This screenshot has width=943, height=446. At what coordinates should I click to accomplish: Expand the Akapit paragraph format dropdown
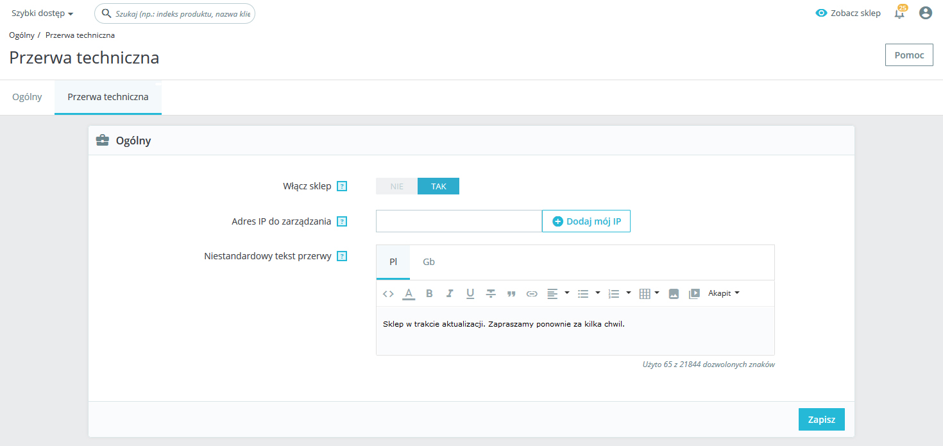724,293
